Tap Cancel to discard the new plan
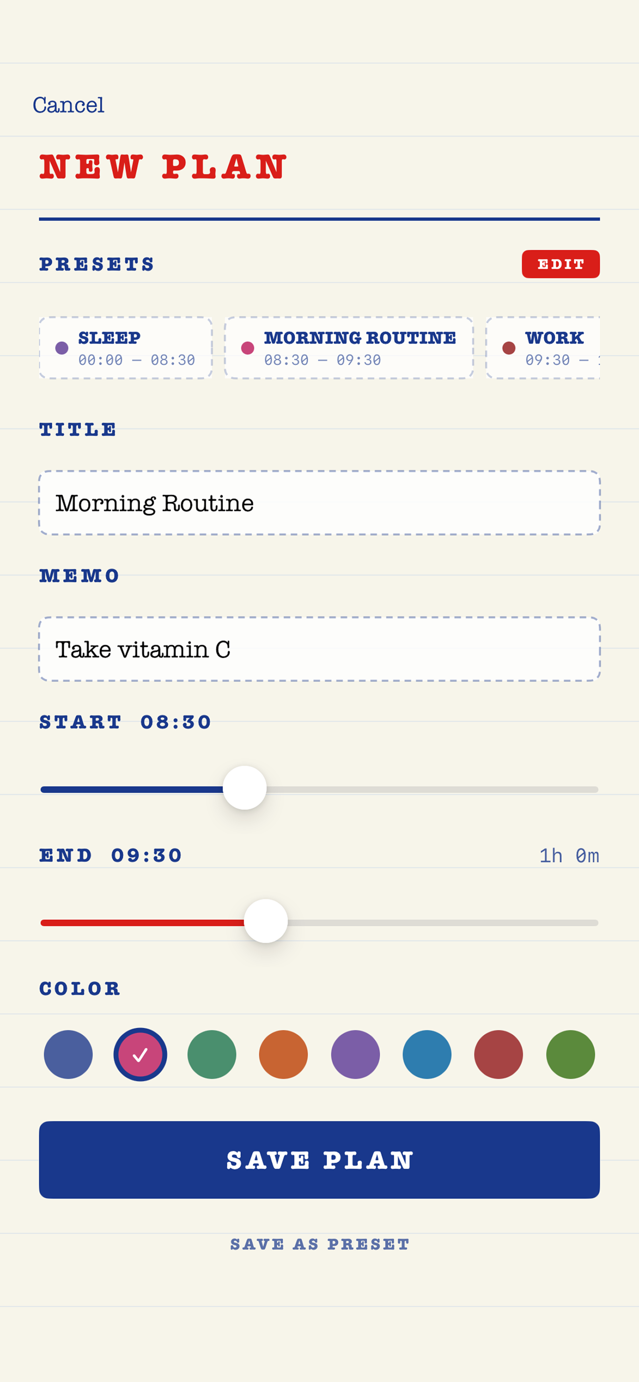 pos(68,104)
